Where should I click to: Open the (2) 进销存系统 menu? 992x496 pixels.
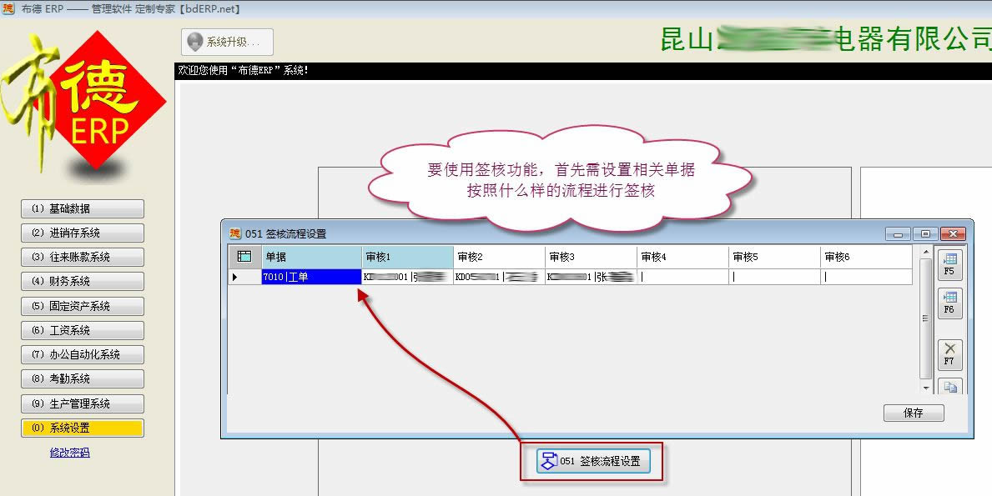[83, 233]
